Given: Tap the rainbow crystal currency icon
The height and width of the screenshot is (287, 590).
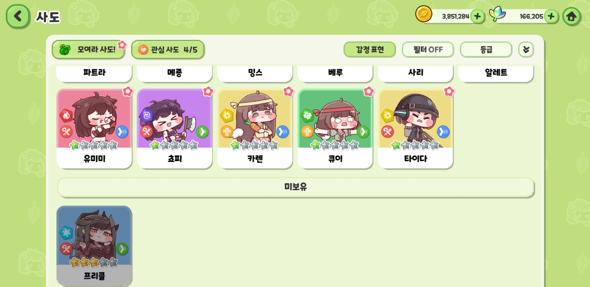Looking at the screenshot, I should (498, 14).
